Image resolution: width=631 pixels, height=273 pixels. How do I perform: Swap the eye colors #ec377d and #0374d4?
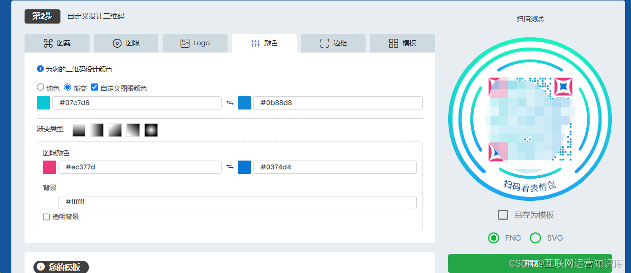pyautogui.click(x=229, y=167)
